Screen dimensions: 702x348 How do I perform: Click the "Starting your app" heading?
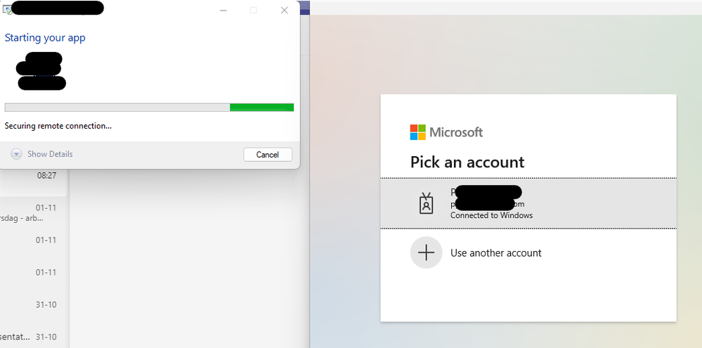(45, 38)
